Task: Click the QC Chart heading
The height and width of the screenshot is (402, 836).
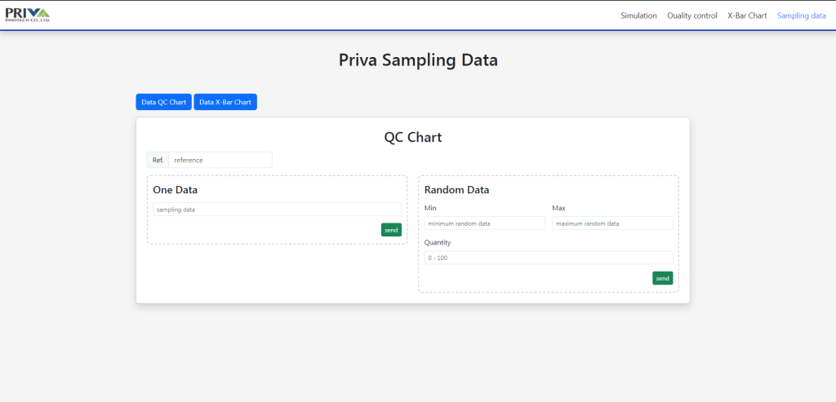Action: click(x=412, y=137)
